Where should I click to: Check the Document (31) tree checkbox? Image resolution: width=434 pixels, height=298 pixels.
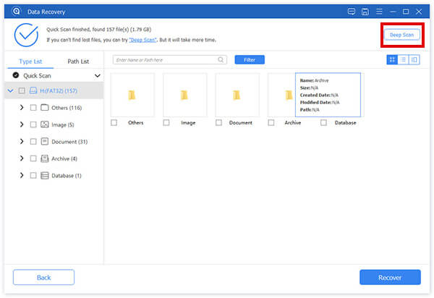[33, 141]
